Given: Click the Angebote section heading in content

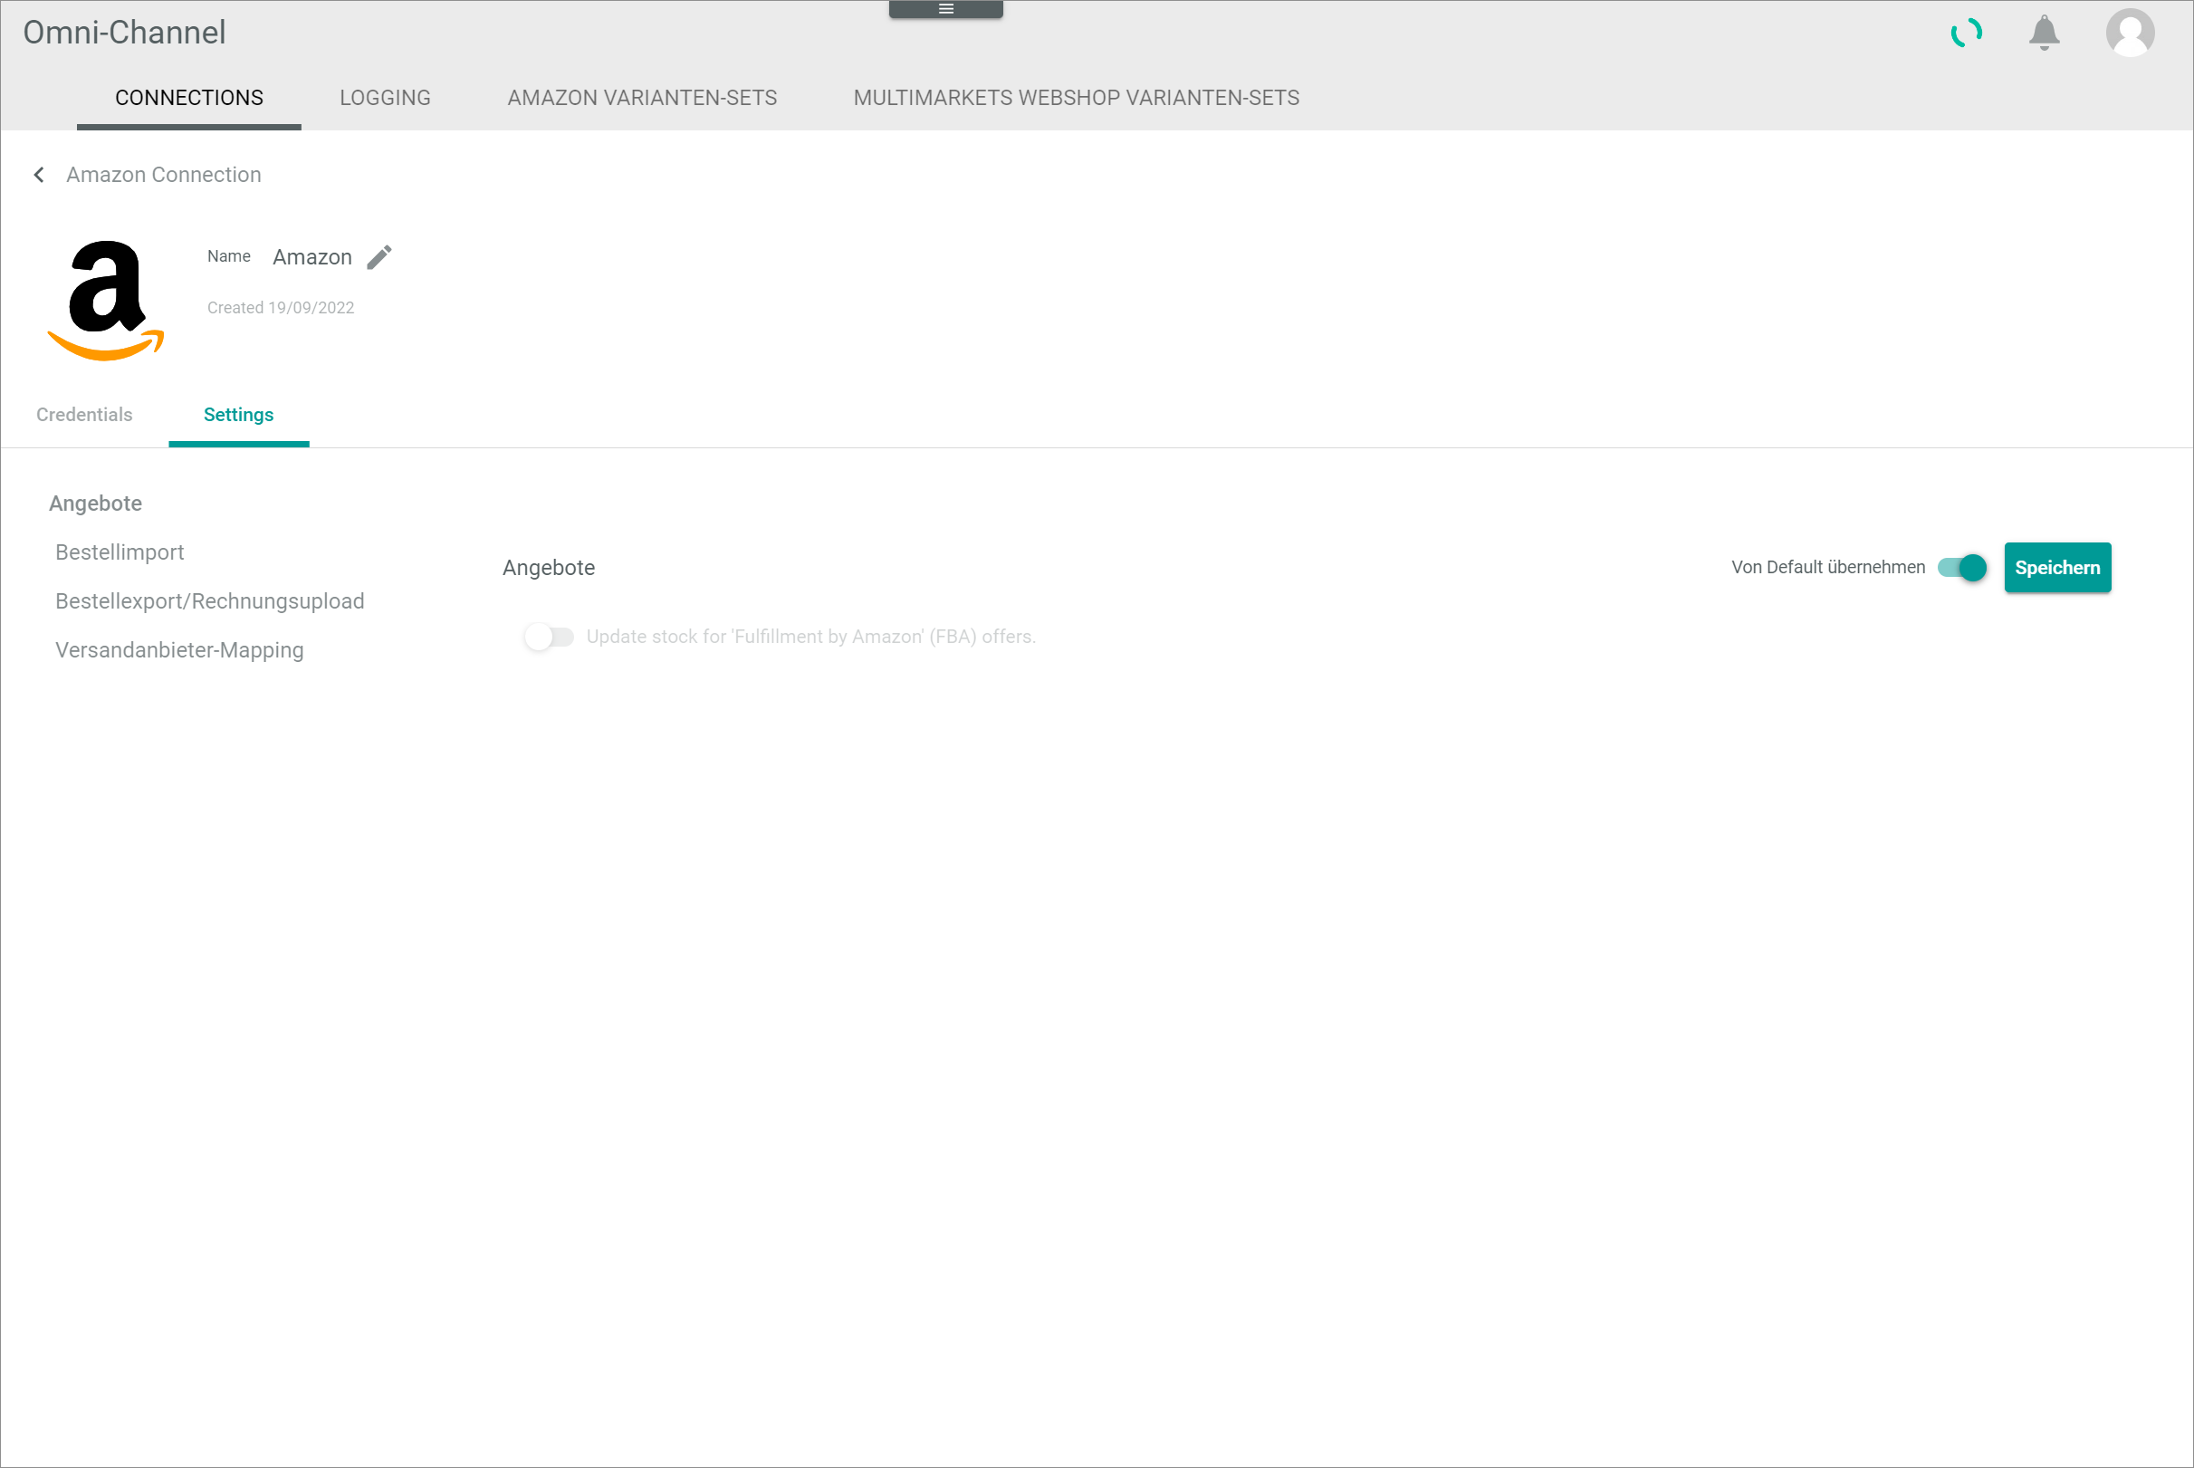Looking at the screenshot, I should [x=549, y=569].
